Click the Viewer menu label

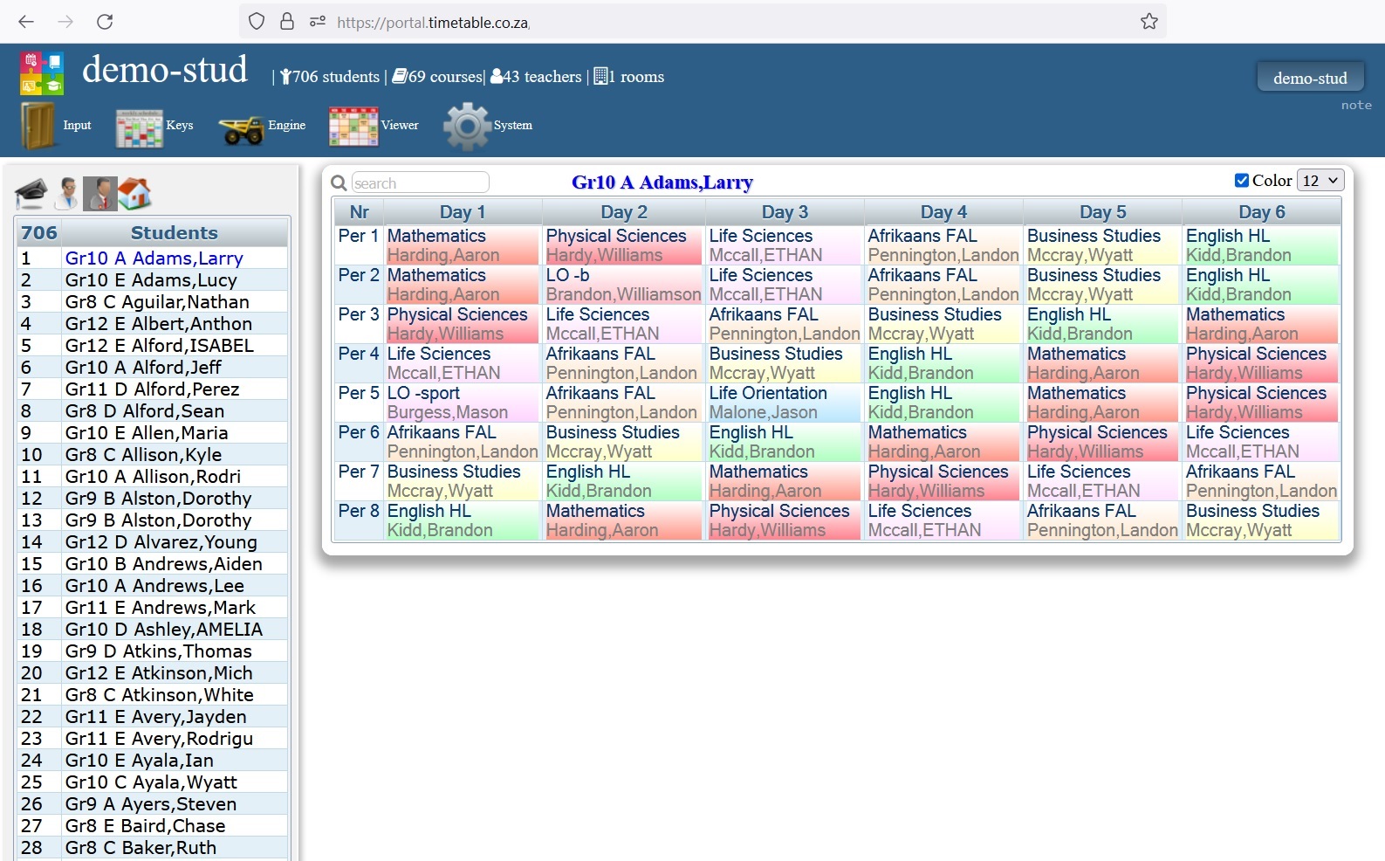(400, 126)
